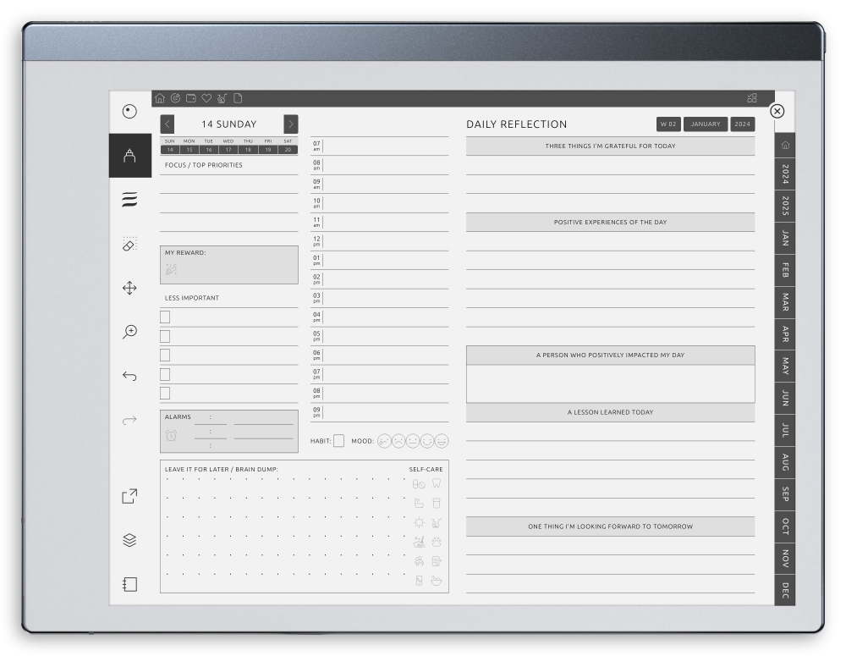Open the share export icon
Screen dimensions: 846x656
tap(130, 496)
